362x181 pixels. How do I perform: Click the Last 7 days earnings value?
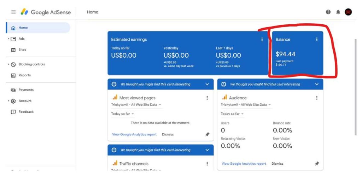click(x=228, y=56)
